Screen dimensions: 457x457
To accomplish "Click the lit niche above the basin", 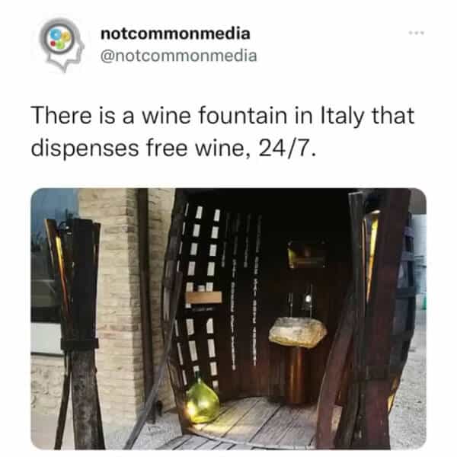I will point(307,254).
